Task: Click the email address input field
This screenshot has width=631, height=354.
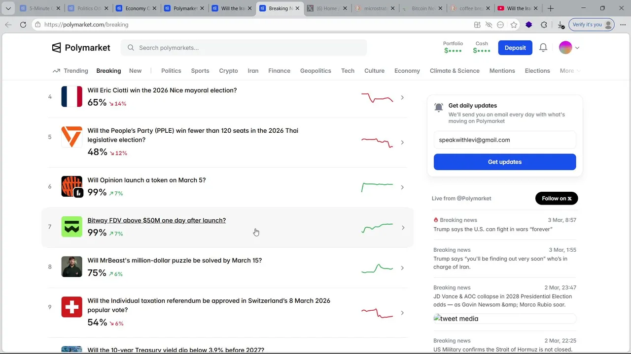Action: pos(505,140)
